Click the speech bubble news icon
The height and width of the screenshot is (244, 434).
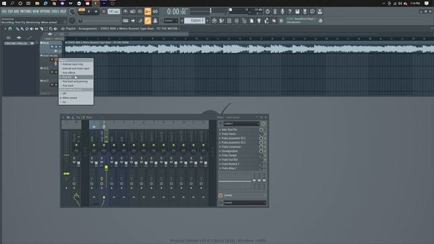[312, 12]
